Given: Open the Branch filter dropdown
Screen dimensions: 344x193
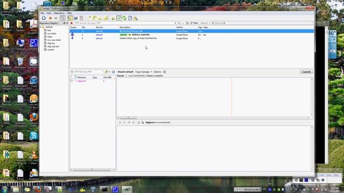Looking at the screenshot, I should pos(205,23).
